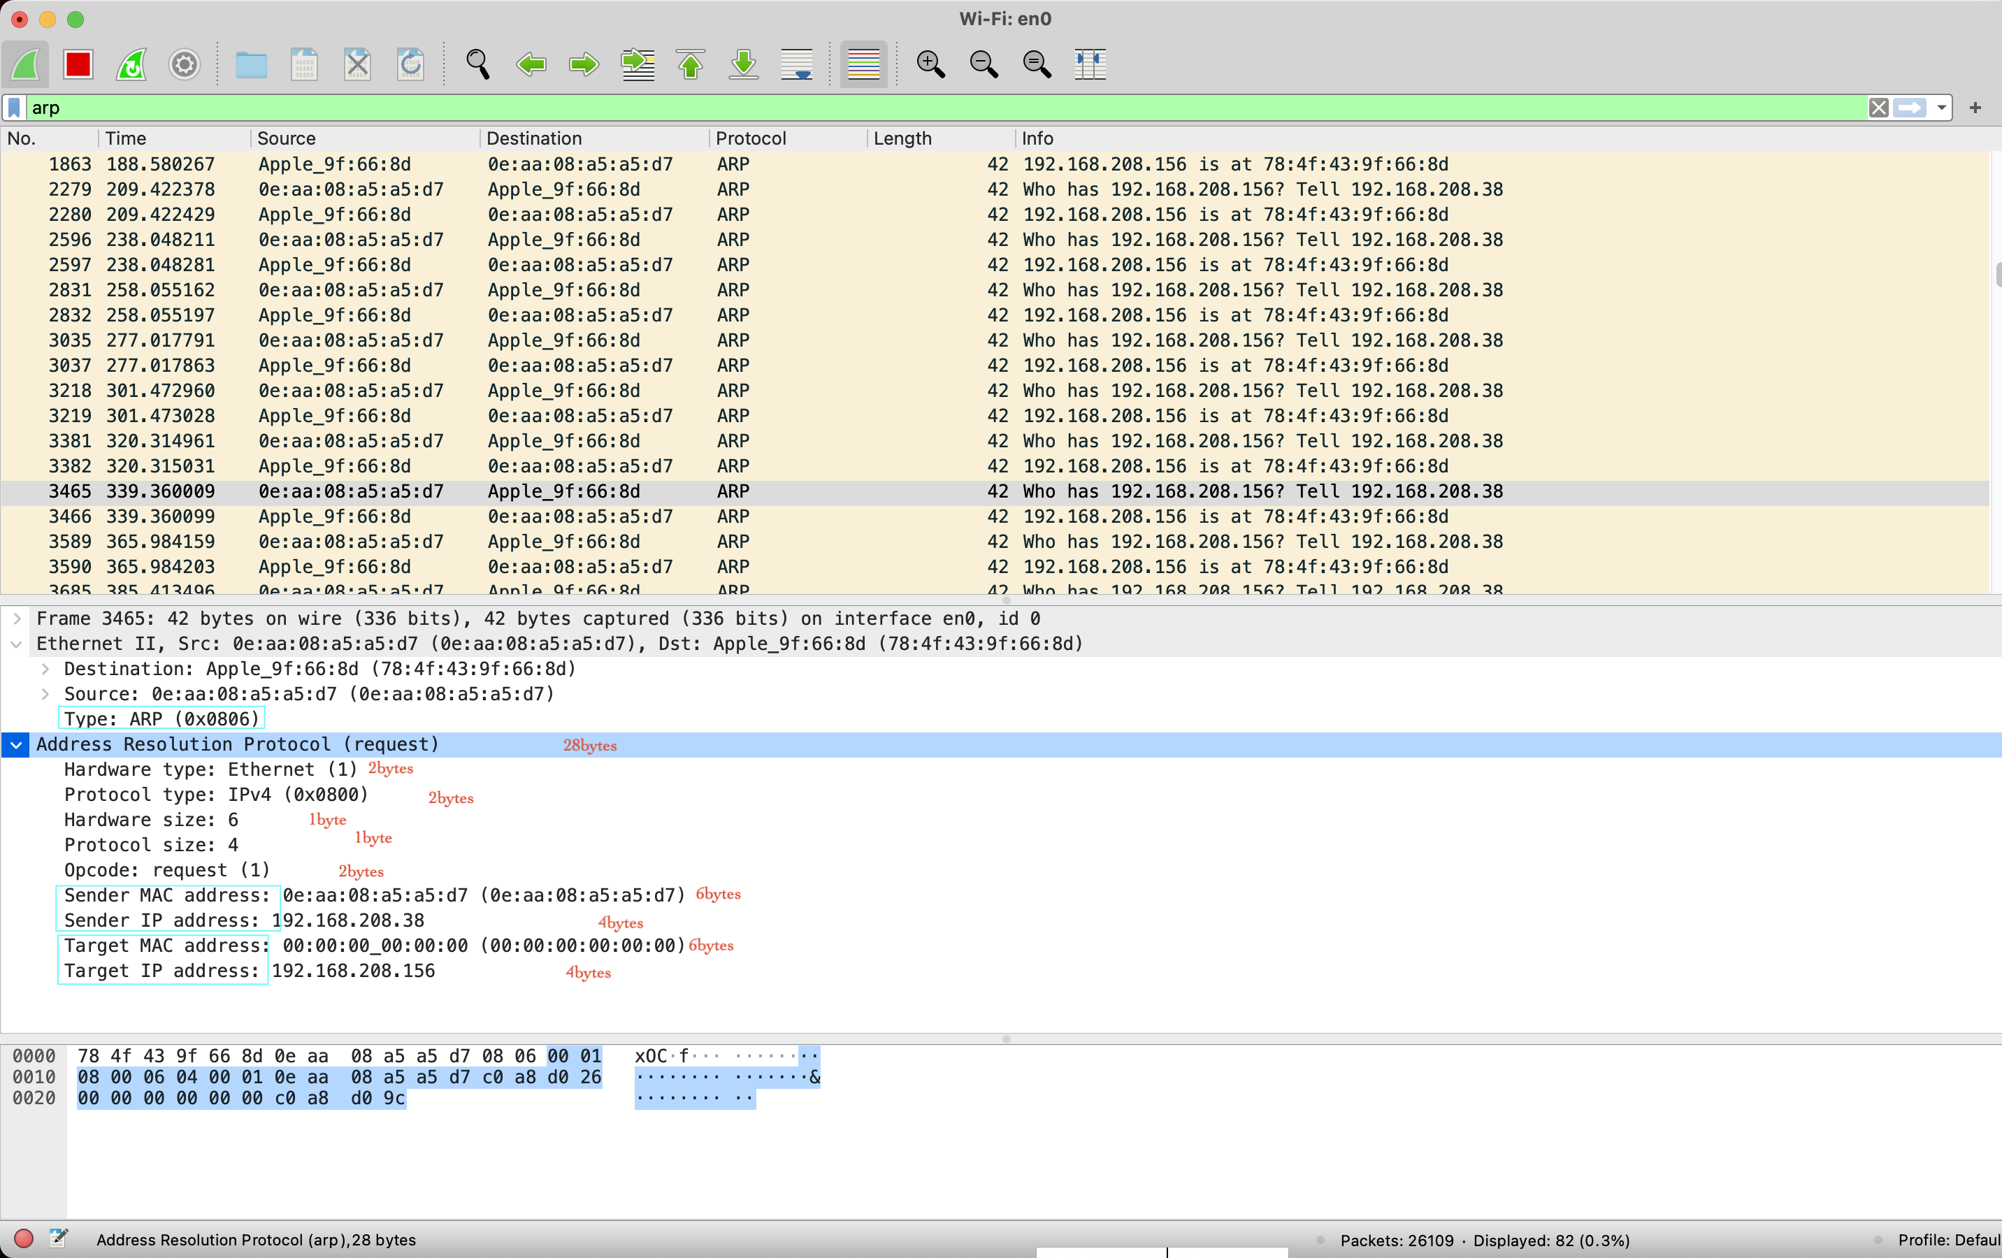Toggle auto-scroll during live capture
This screenshot has width=2002, height=1258.
point(796,64)
